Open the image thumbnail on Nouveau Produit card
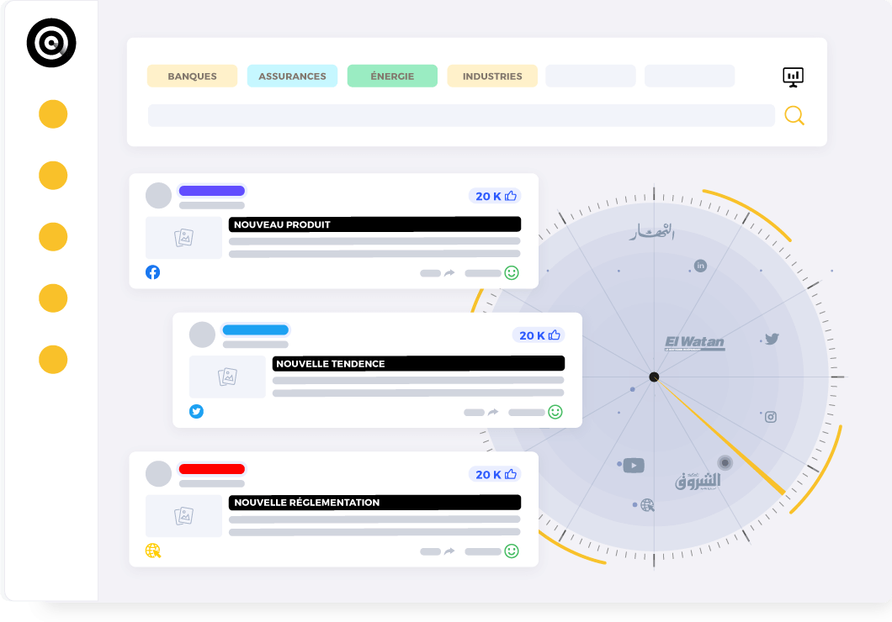This screenshot has height=622, width=892. click(183, 238)
